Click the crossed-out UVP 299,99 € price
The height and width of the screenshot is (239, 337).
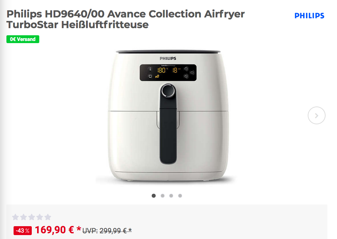(x=107, y=231)
